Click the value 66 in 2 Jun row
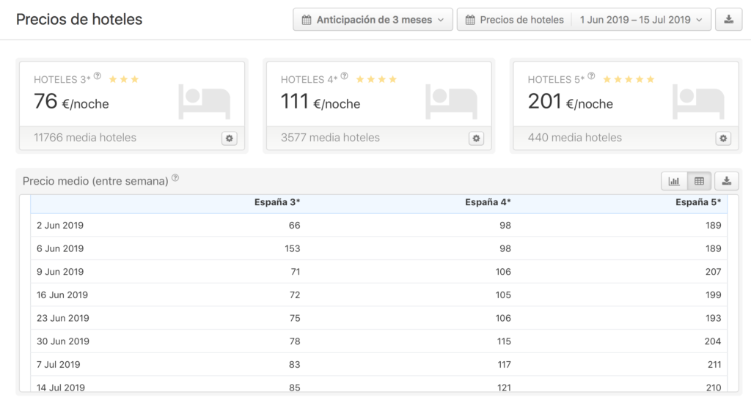The width and height of the screenshot is (751, 400). point(295,226)
